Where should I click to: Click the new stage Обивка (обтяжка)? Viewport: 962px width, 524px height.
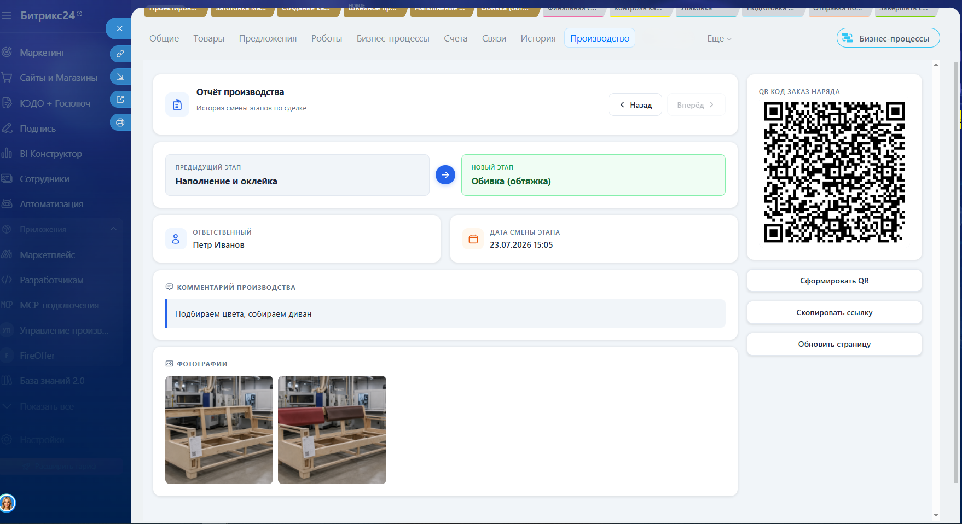point(593,175)
